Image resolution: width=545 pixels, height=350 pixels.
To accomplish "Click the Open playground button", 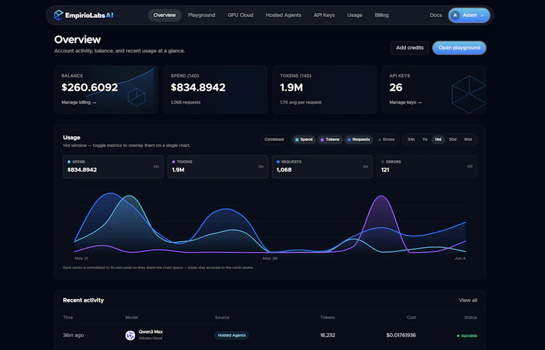I will pos(459,48).
